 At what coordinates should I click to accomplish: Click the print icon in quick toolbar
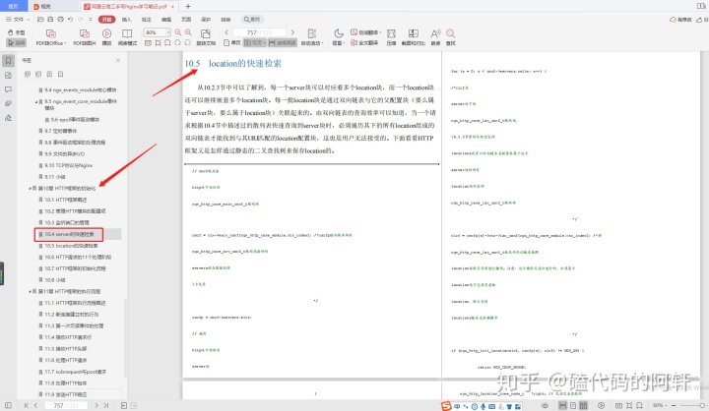(60, 20)
